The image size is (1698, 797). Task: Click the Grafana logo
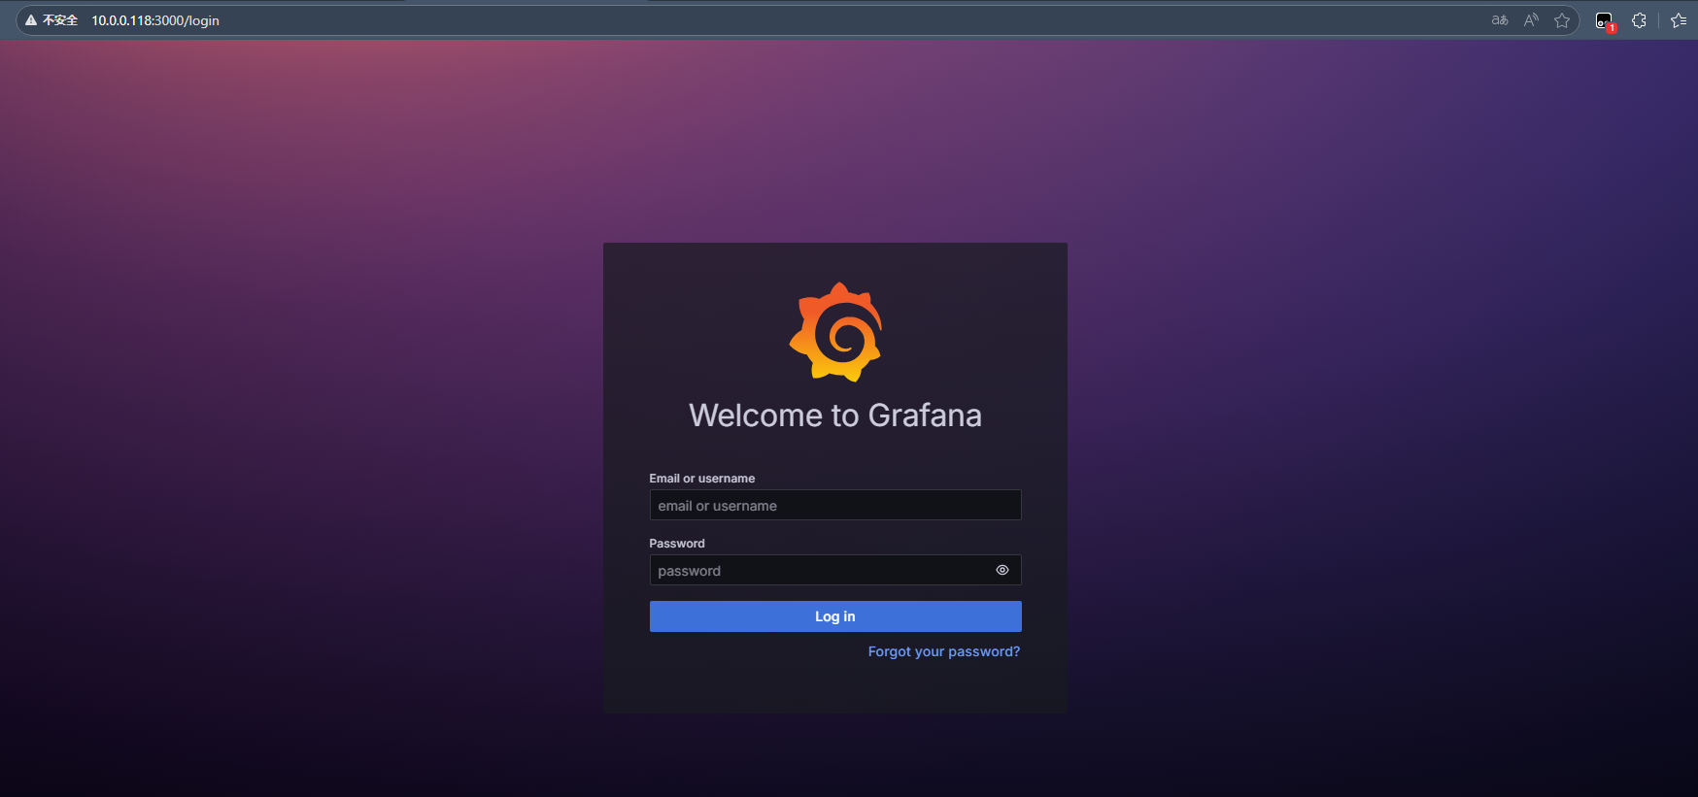[835, 332]
